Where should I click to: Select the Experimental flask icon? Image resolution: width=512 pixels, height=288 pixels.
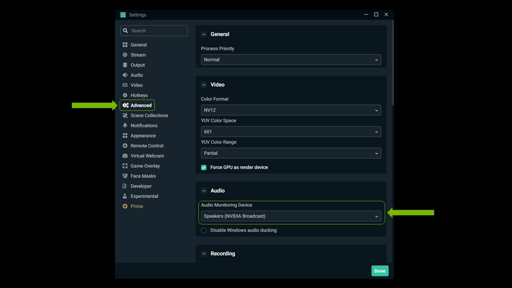tap(125, 196)
